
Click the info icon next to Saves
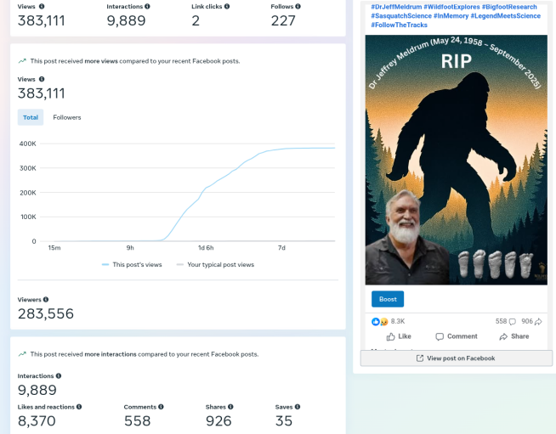click(x=297, y=407)
